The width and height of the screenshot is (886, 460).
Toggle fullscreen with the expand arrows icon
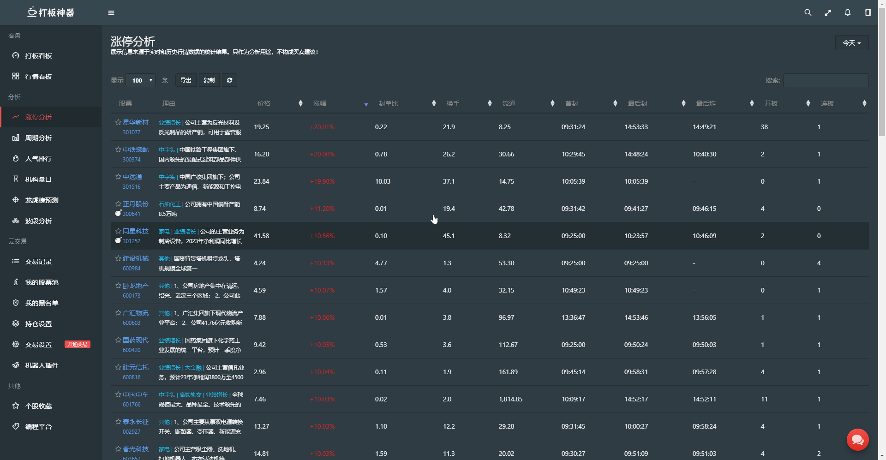point(828,13)
